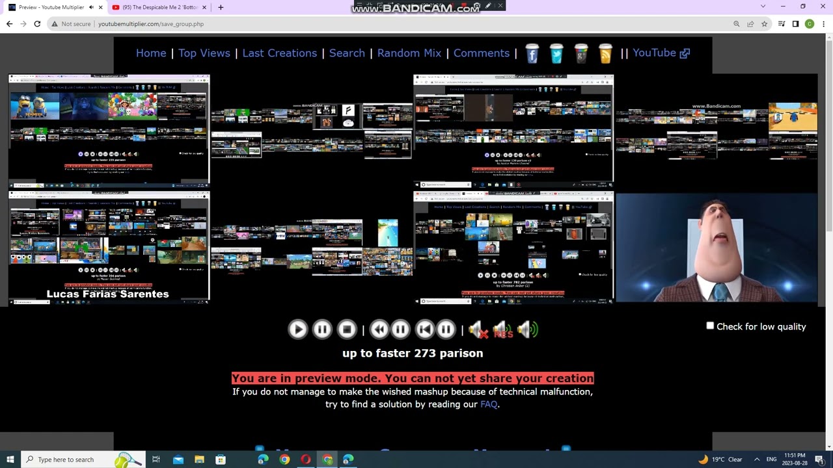Viewport: 833px width, 468px height.
Task: Reload the current page
Action: click(x=37, y=24)
